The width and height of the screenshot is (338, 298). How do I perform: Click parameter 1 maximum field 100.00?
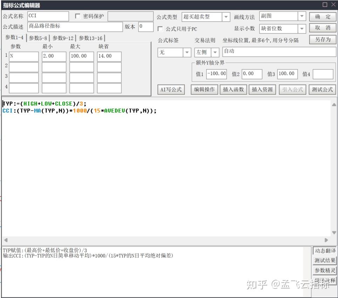click(81, 56)
